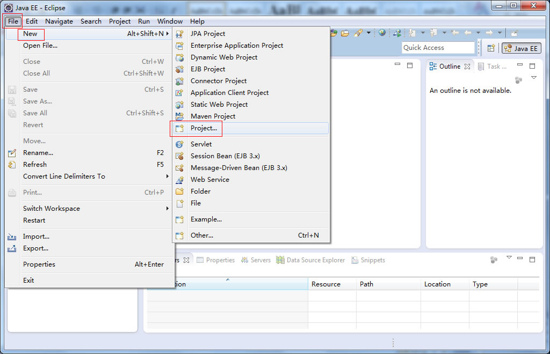The height and width of the screenshot is (354, 550).
Task: Switch to the Data Source Explorer tab
Action: pos(310,260)
